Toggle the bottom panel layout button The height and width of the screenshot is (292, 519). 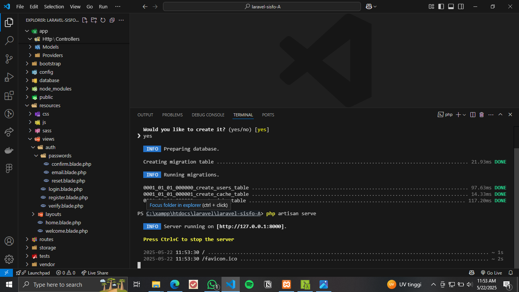click(451, 6)
